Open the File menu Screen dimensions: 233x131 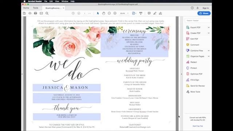pos(46,1)
